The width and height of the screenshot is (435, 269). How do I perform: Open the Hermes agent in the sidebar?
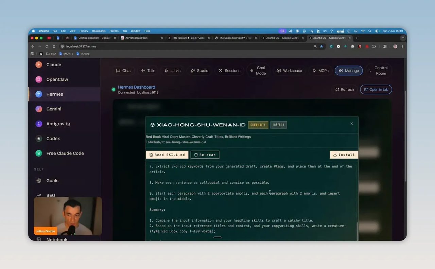64,94
